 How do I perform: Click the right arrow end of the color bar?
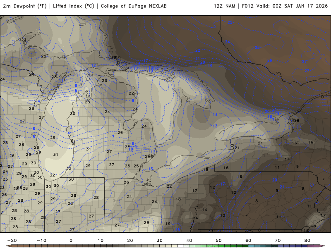322,246
